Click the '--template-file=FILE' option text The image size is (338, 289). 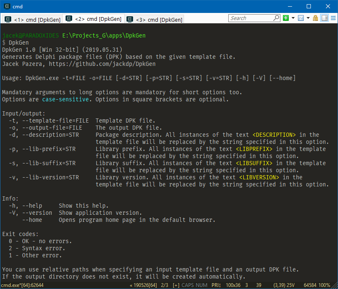[55, 121]
